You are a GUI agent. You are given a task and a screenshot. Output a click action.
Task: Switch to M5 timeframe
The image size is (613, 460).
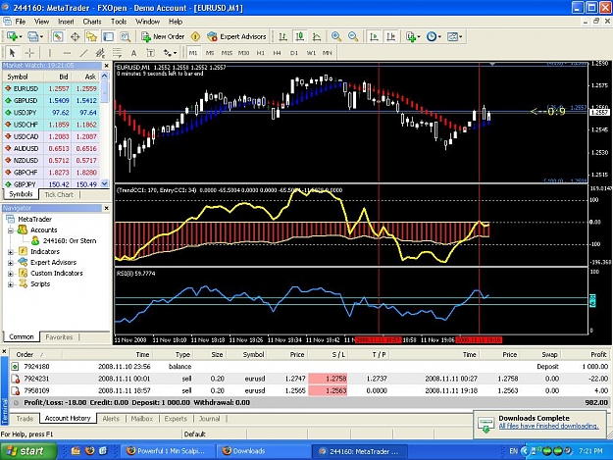[210, 53]
